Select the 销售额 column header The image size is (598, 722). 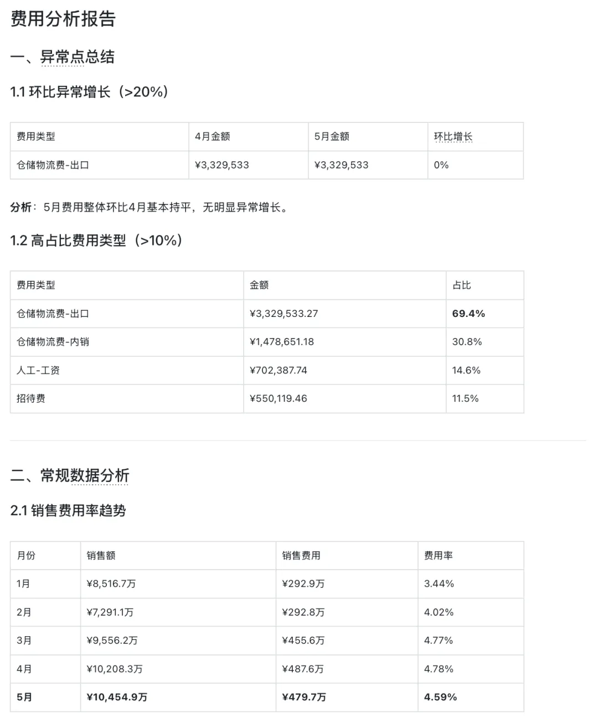(x=101, y=555)
